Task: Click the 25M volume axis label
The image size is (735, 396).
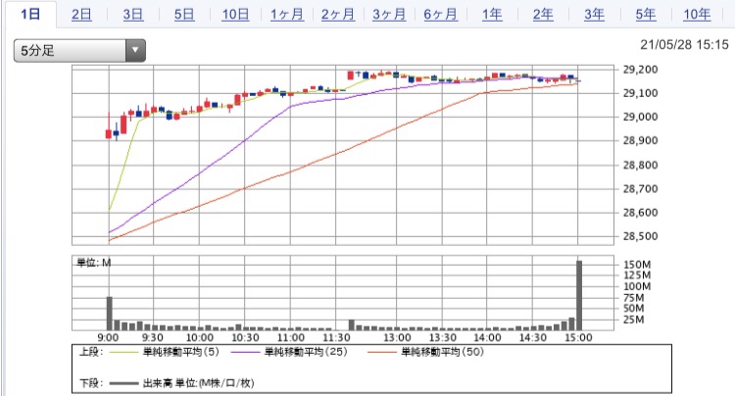Action: pyautogui.click(x=634, y=321)
